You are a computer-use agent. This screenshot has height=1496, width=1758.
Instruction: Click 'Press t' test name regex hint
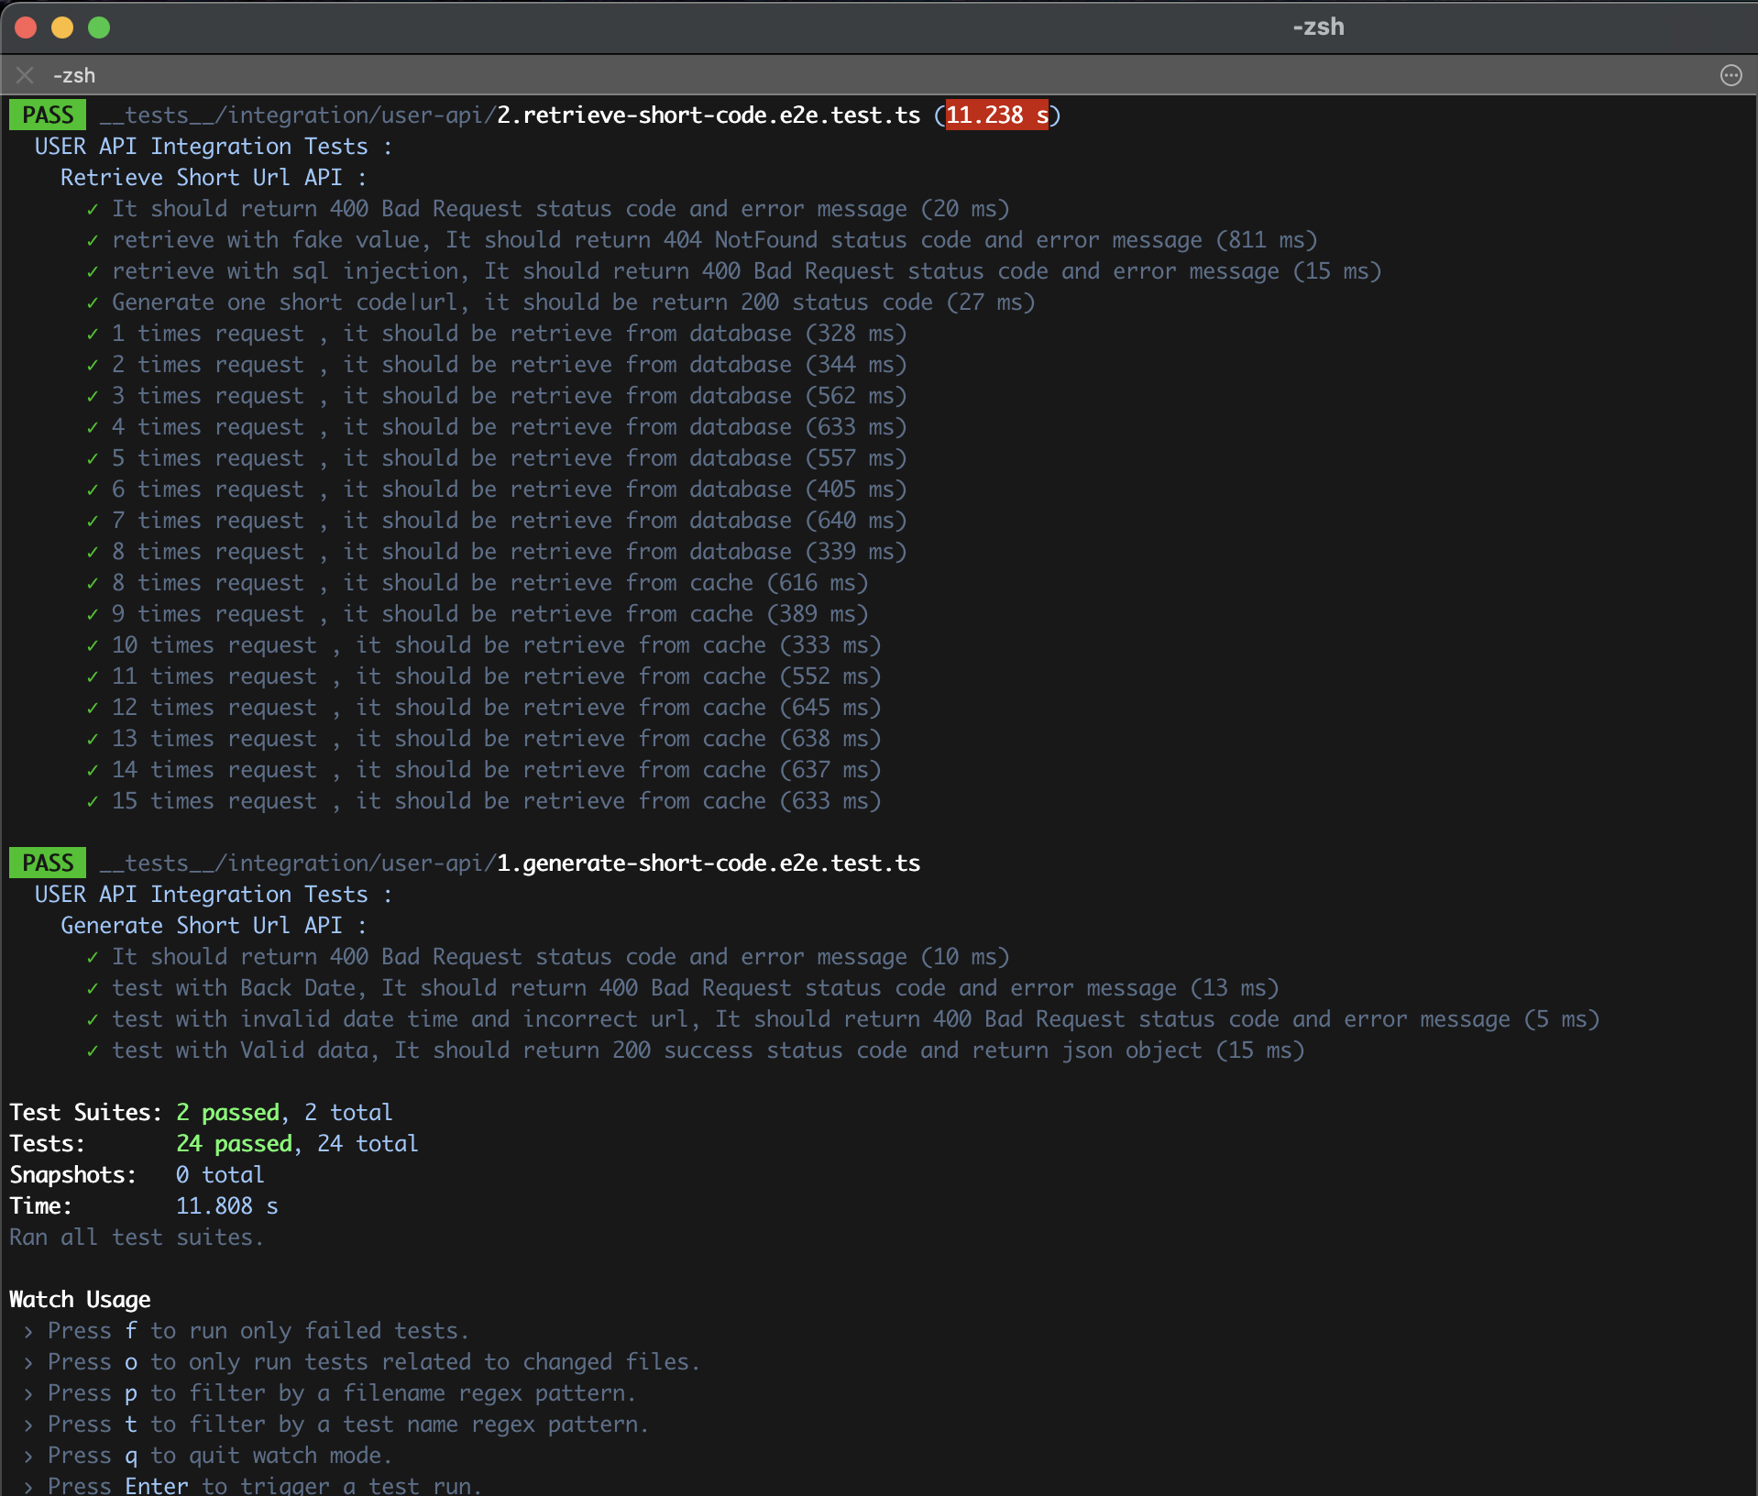336,1424
